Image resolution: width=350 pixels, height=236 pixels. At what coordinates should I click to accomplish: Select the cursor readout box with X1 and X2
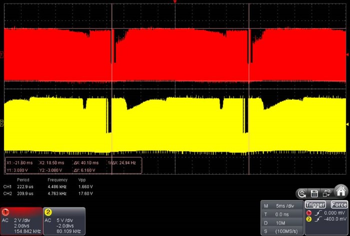pos(73,166)
